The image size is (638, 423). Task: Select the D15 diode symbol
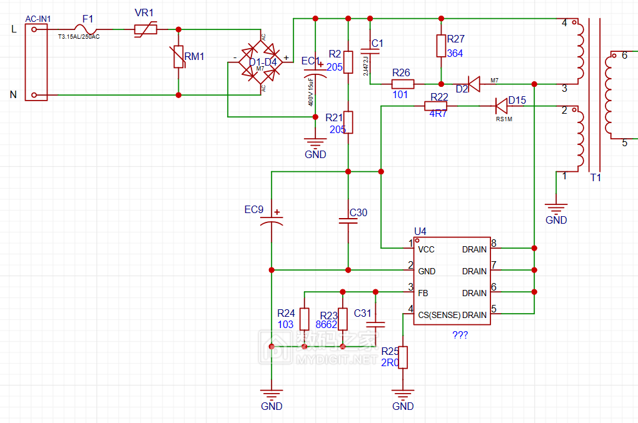pyautogui.click(x=501, y=106)
